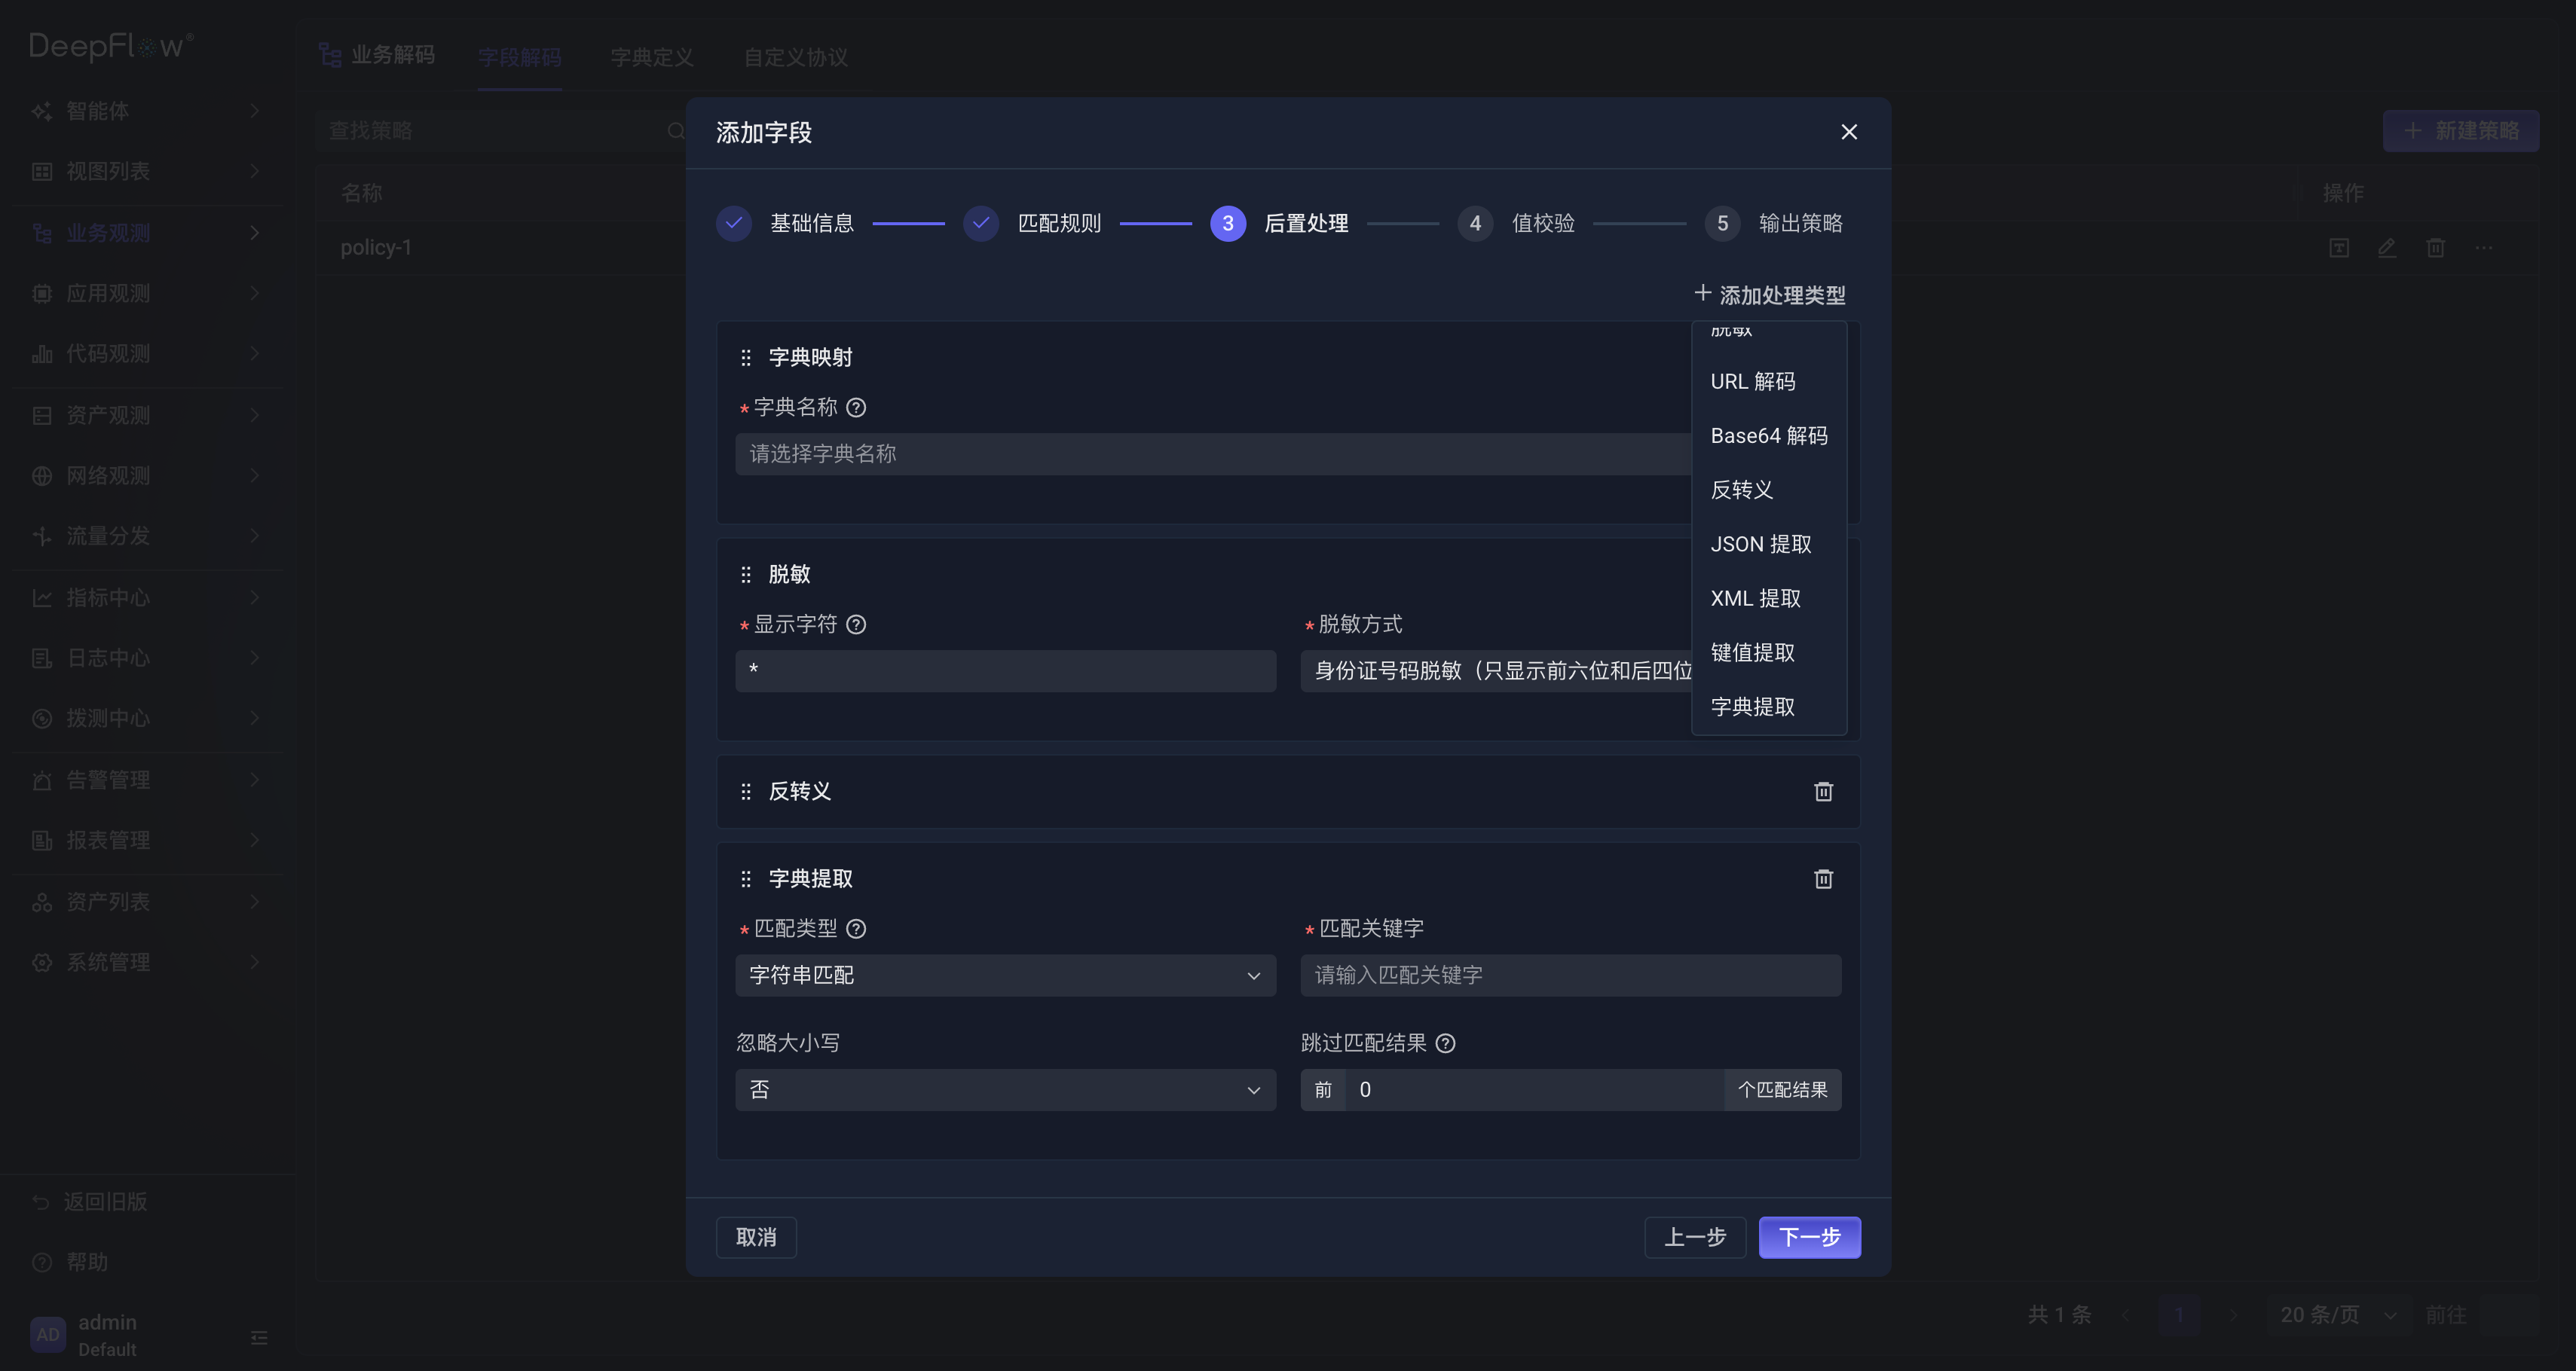Click the search icon in 查找策略 field

677,130
